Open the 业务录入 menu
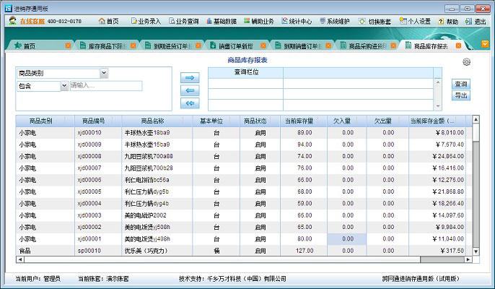495x289 pixels. pyautogui.click(x=146, y=22)
